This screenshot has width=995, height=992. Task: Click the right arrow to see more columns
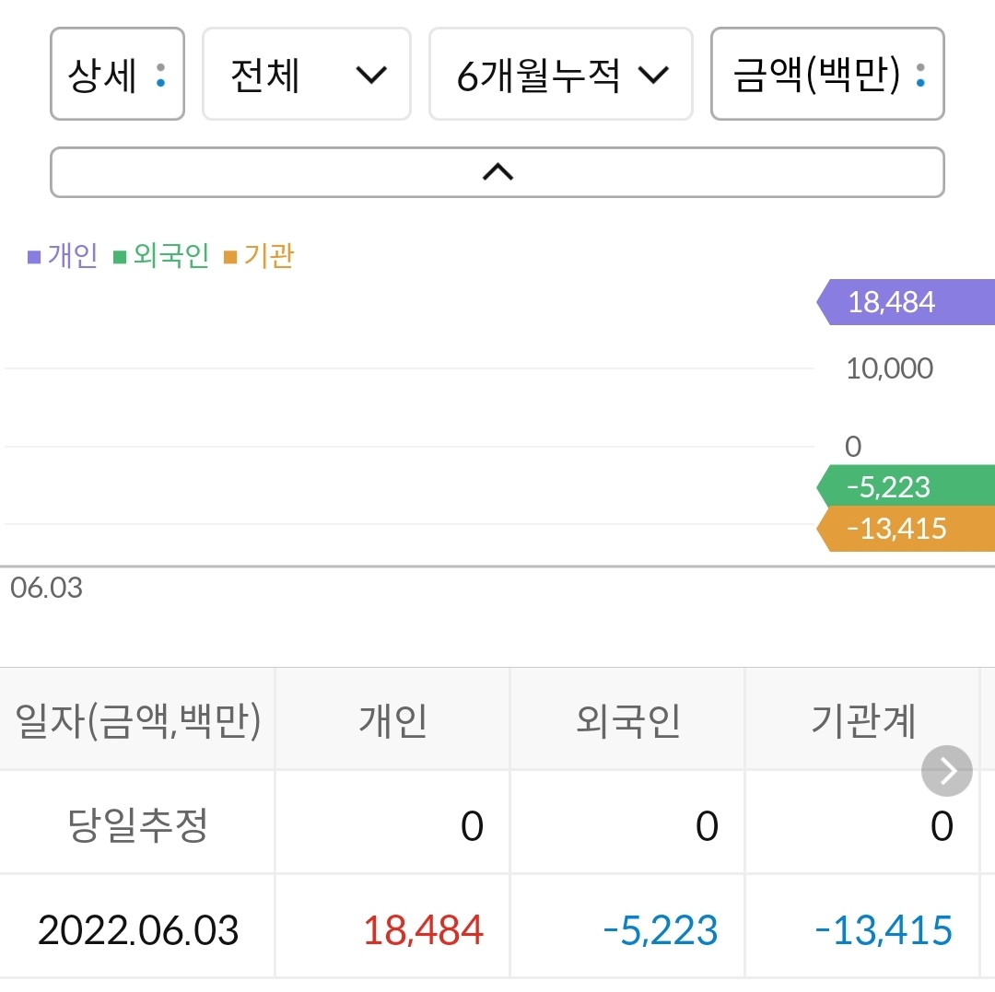(946, 770)
